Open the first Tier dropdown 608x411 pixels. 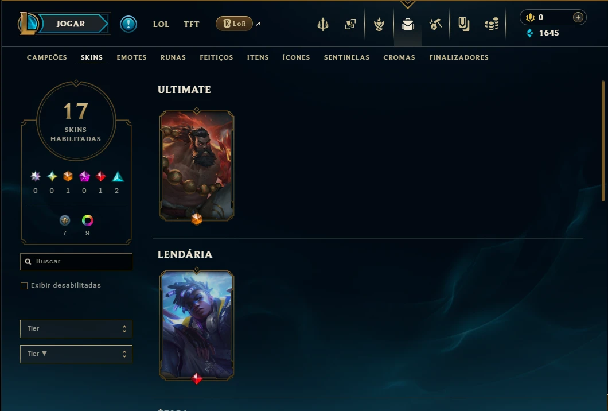[x=76, y=329]
